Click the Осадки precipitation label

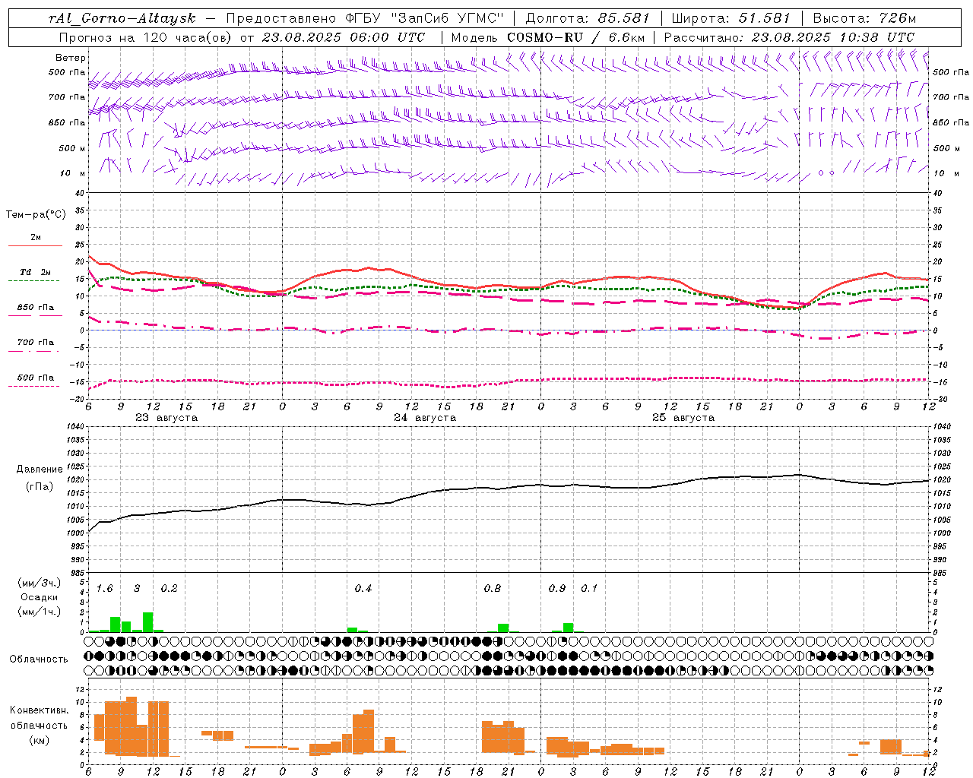pyautogui.click(x=40, y=597)
